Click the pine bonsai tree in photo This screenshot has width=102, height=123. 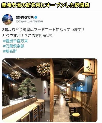tap(28, 88)
